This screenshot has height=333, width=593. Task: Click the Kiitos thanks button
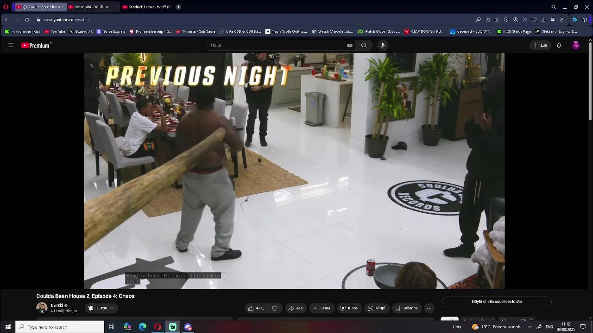click(349, 308)
